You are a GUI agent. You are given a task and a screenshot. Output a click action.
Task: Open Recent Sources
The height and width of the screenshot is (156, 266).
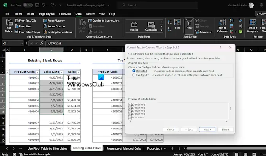[54, 26]
